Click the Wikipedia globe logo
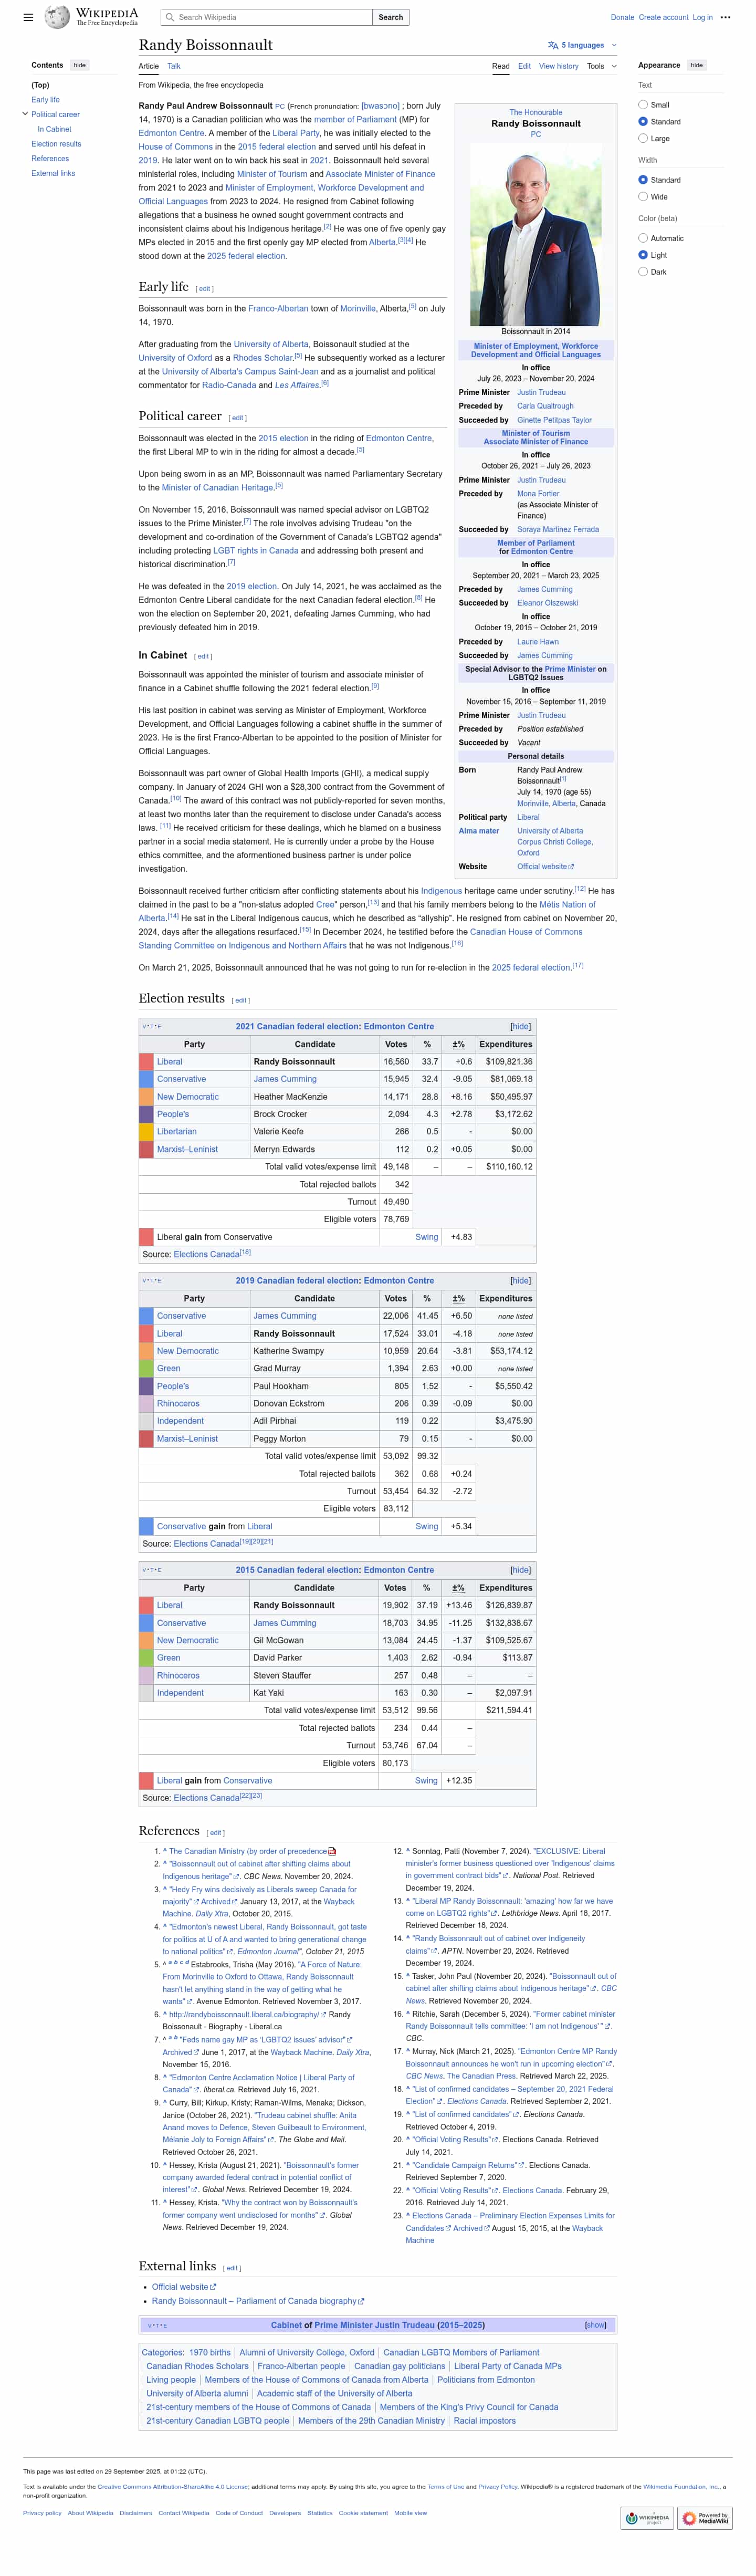Screen dimensions: 756x2576 (57, 17)
